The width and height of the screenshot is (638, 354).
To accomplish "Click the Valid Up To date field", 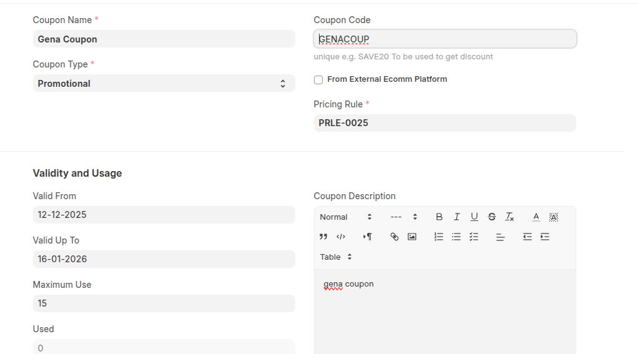I will click(164, 259).
